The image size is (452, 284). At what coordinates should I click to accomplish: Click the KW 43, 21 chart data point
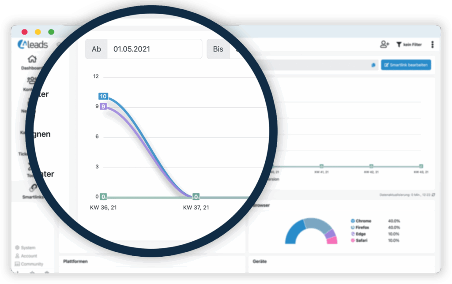pyautogui.click(x=421, y=166)
